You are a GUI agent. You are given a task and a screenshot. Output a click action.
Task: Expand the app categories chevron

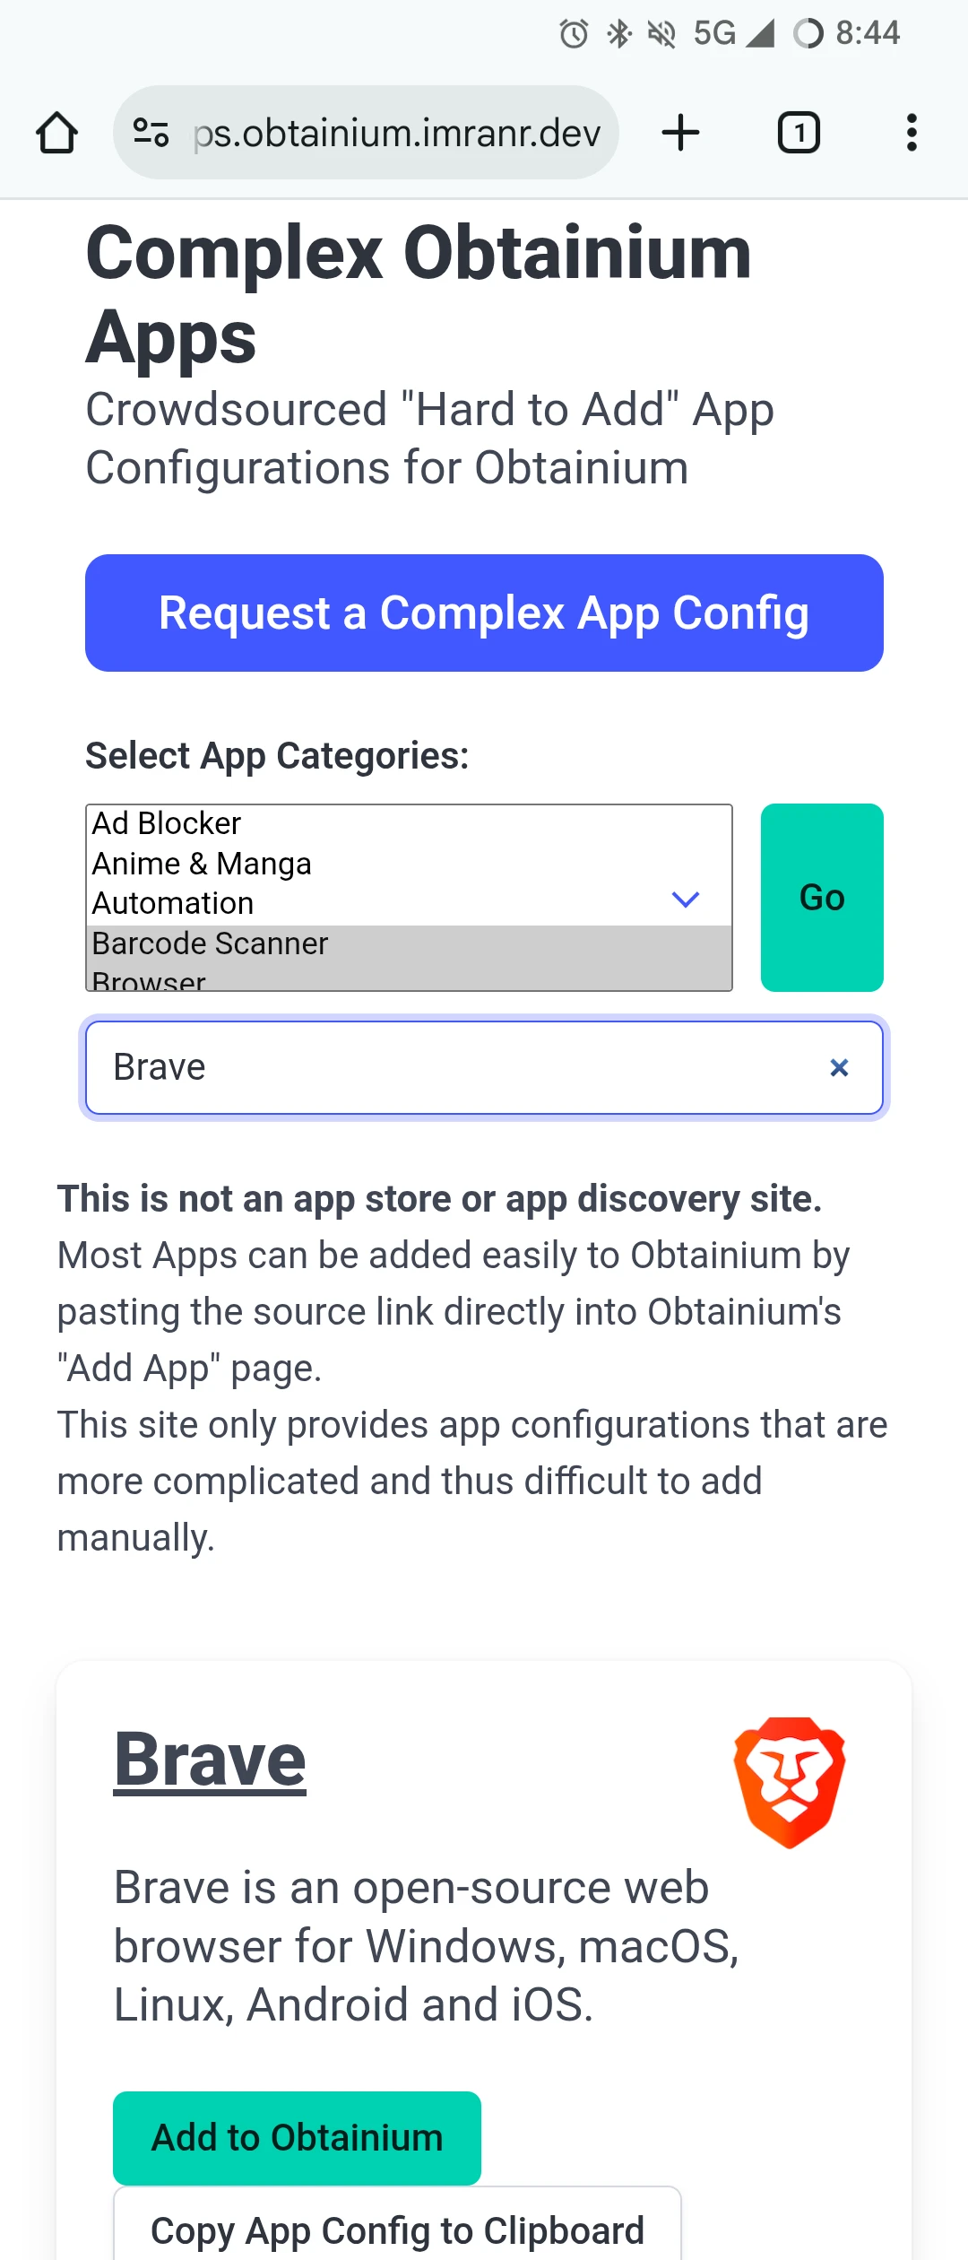pyautogui.click(x=686, y=899)
